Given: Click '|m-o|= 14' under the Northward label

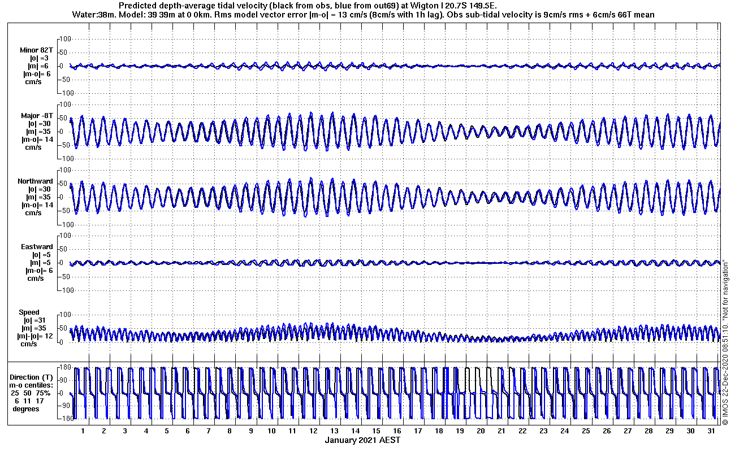Looking at the screenshot, I should [x=37, y=205].
